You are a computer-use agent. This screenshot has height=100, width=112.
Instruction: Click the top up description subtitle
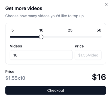click(44, 16)
